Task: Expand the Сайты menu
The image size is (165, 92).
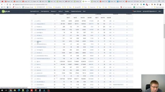Action: tap(61, 11)
